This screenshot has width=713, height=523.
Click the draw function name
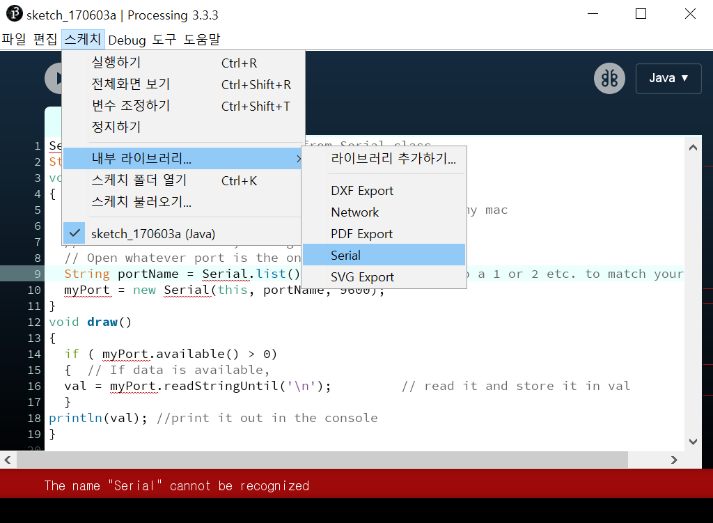(x=102, y=322)
